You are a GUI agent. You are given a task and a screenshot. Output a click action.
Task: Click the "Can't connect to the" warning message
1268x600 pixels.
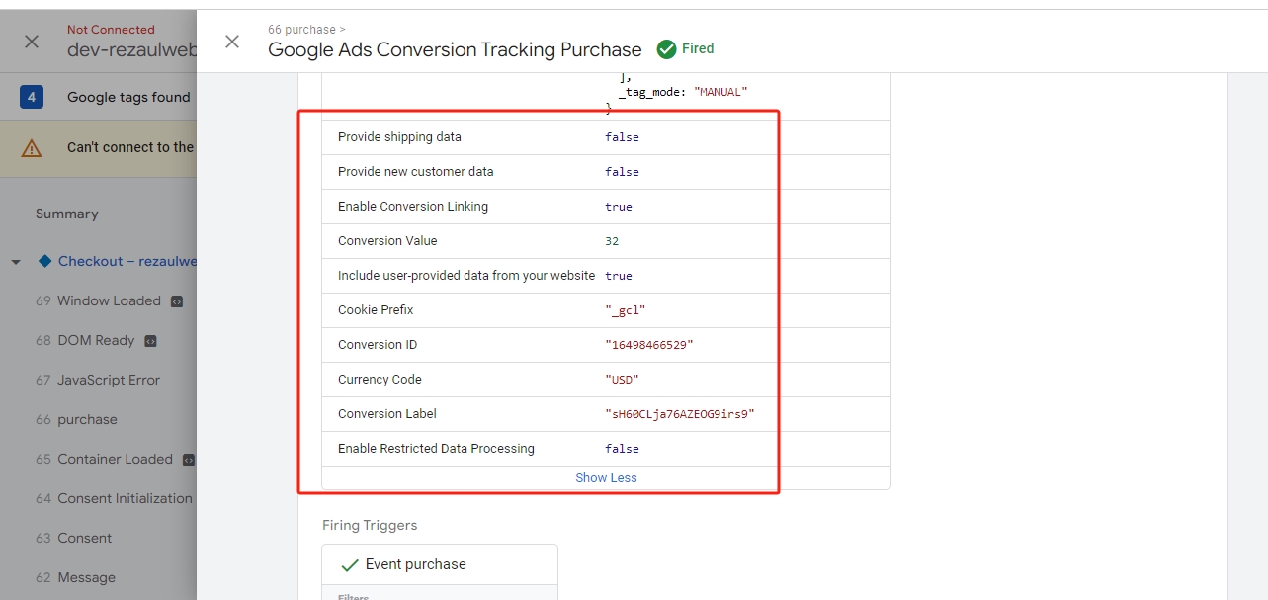[x=130, y=147]
